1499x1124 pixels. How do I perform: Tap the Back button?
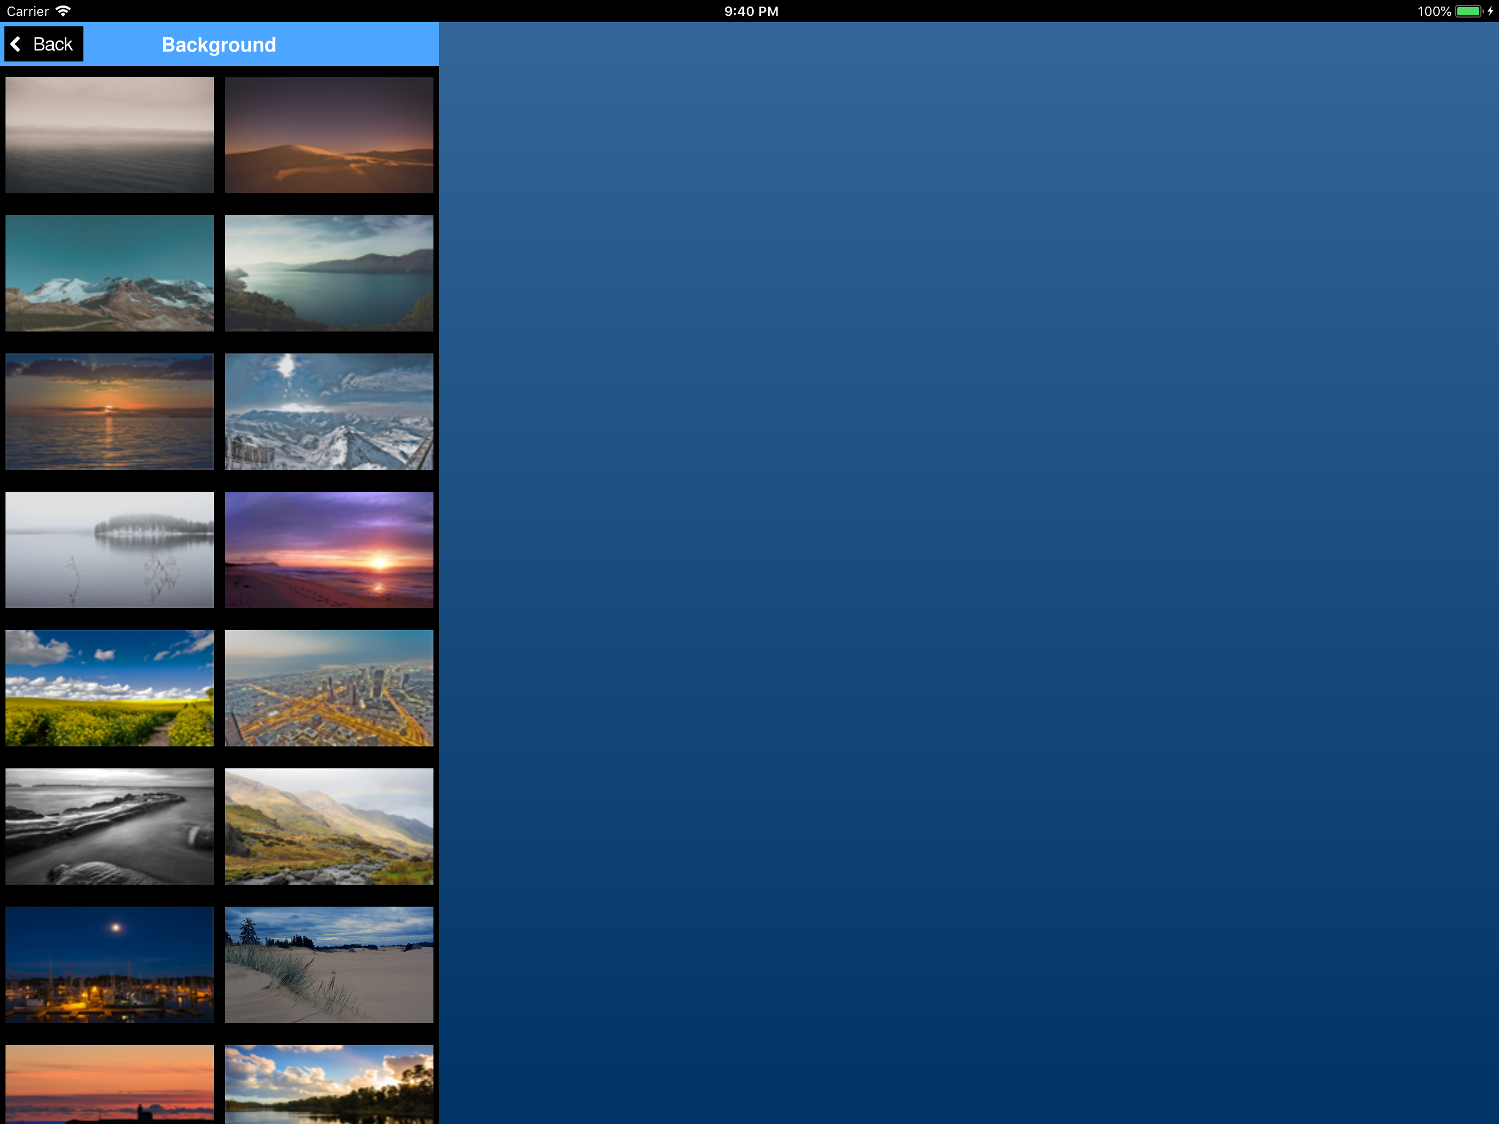(43, 44)
